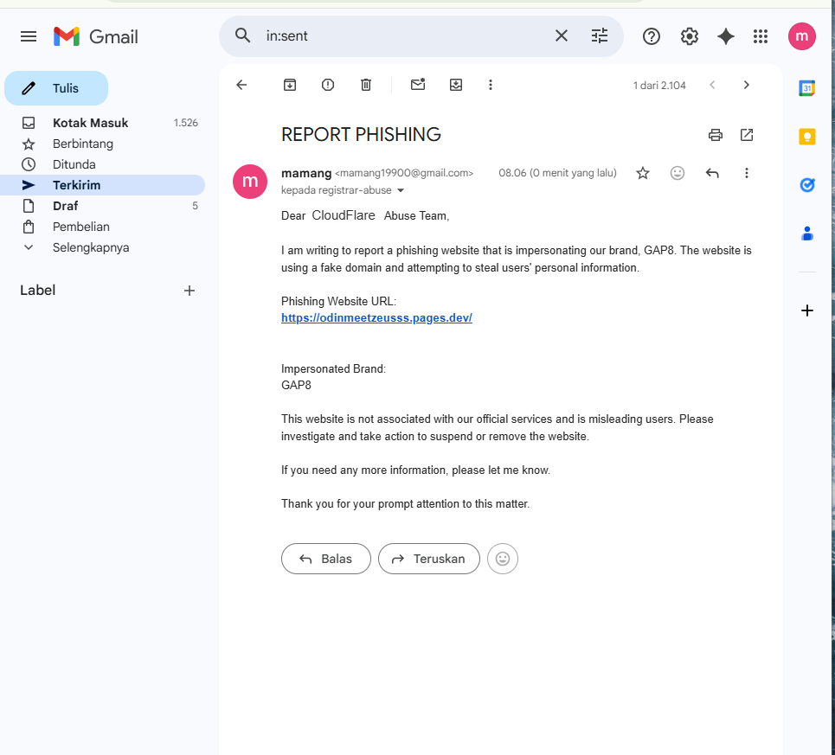Get add-ons plus in side panel

pyautogui.click(x=806, y=310)
